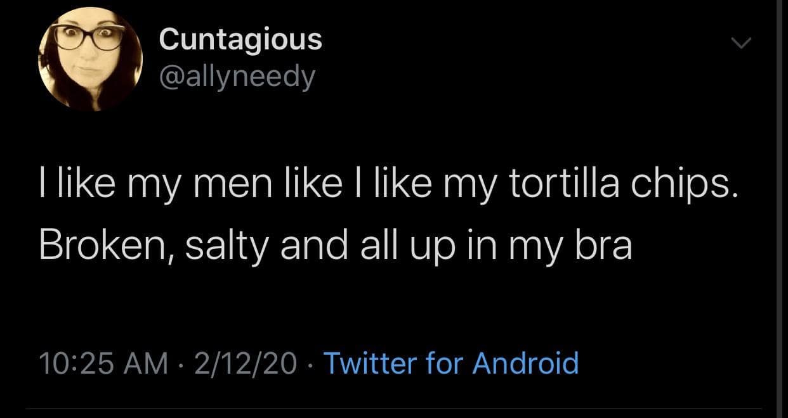
Task: Click the "Twitter for Android" source link
Action: [x=451, y=364]
